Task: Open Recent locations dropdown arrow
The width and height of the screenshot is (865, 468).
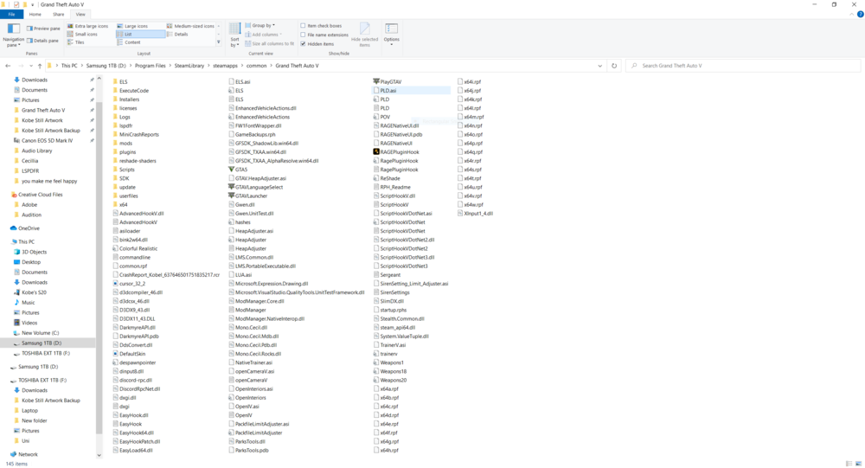Action: tap(31, 66)
